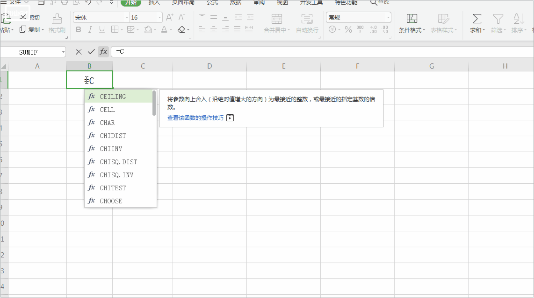This screenshot has width=534, height=298.
Task: Expand the Name Box dropdown arrow
Action: pos(63,52)
